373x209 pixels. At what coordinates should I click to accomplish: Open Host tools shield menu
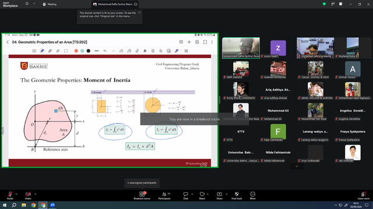coord(237,195)
